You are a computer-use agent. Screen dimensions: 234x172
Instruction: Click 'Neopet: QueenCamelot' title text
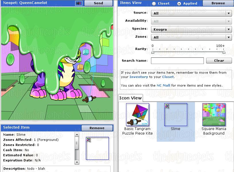25,3
